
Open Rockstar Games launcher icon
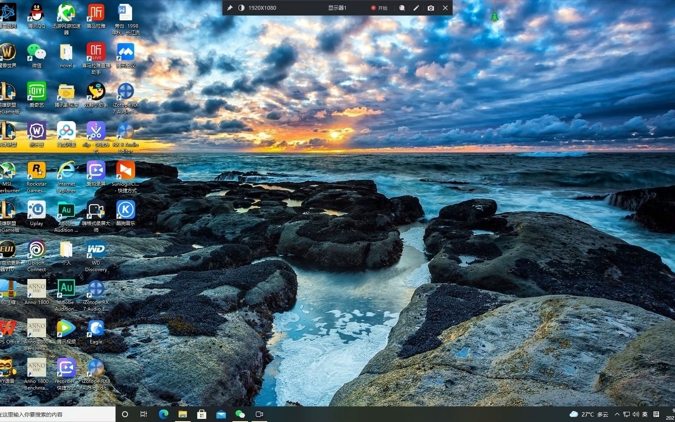tap(37, 177)
